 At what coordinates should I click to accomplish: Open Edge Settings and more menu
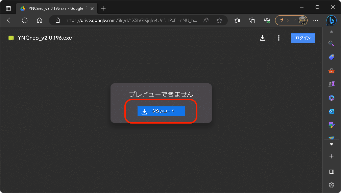316,20
